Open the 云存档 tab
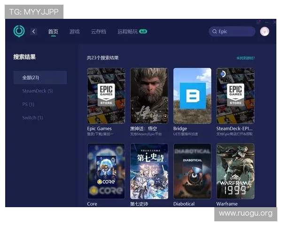 click(98, 32)
